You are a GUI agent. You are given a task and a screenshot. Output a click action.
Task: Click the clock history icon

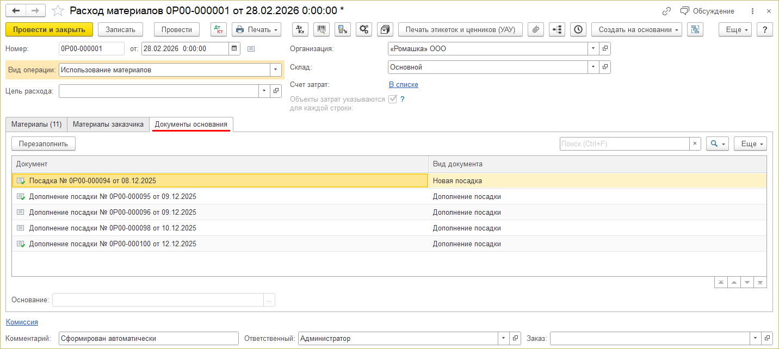pos(578,29)
